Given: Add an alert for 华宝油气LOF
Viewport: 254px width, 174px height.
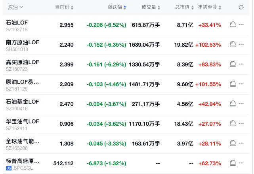Looking at the screenshot, I should pos(233,124).
